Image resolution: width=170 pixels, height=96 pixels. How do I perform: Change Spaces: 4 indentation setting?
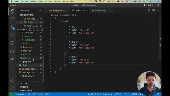click(x=108, y=94)
